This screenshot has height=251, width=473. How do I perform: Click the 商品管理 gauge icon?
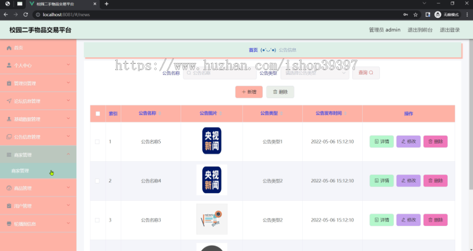pos(9,188)
